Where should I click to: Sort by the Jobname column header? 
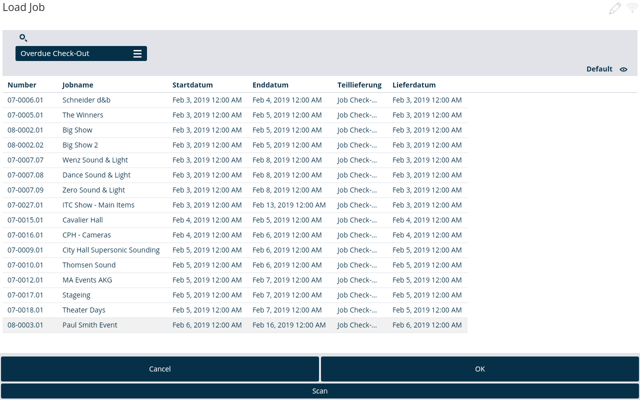coord(78,85)
